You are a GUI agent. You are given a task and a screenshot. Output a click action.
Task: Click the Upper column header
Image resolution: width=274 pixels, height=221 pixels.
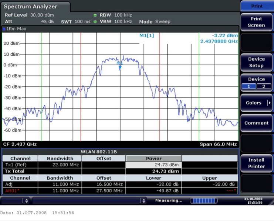(x=210, y=178)
